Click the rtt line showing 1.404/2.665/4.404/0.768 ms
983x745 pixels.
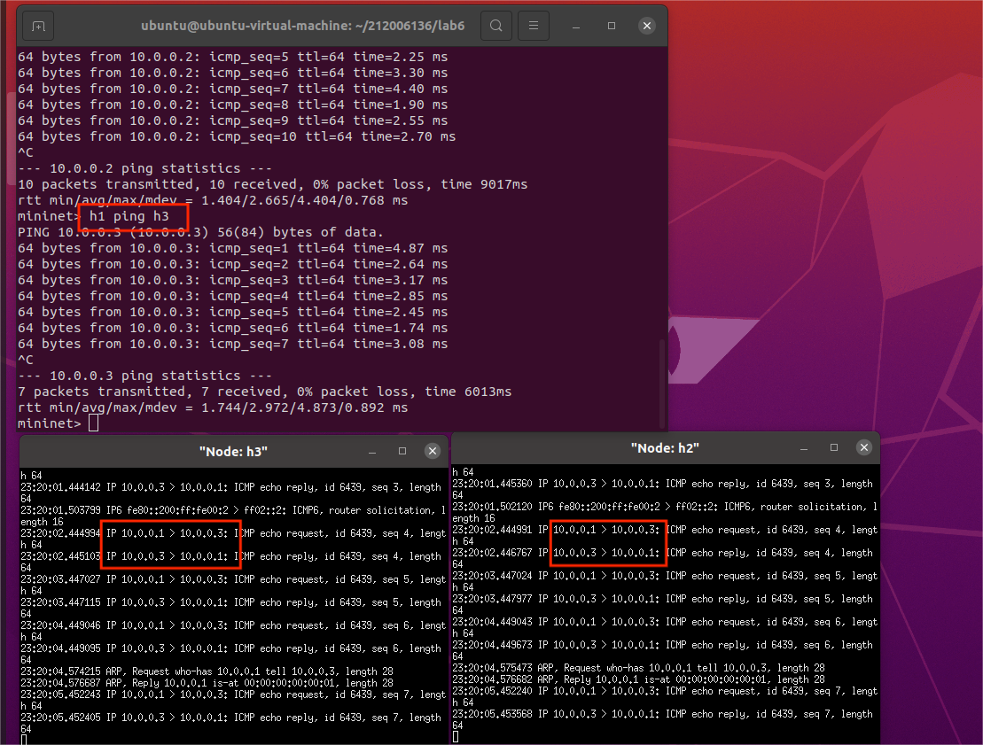(x=213, y=200)
